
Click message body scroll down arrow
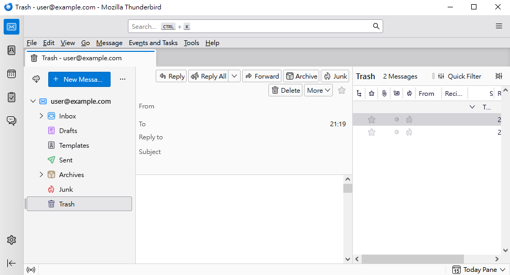pyautogui.click(x=348, y=259)
